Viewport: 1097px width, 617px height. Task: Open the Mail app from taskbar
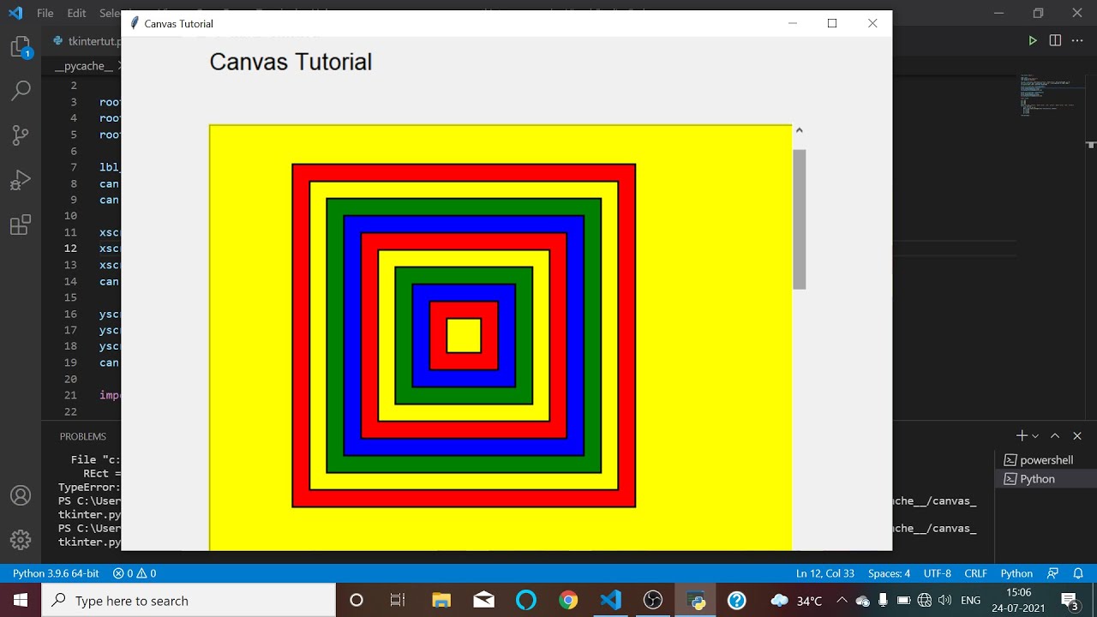coord(483,600)
